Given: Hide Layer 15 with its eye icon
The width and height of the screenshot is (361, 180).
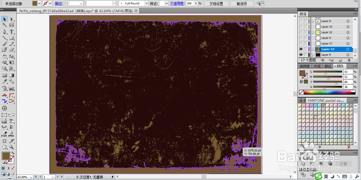Looking at the screenshot, I should (x=301, y=49).
